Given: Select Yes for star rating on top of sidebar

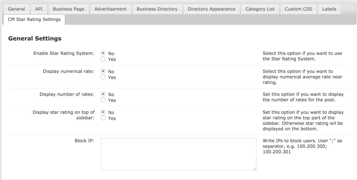Looking at the screenshot, I should click(103, 118).
